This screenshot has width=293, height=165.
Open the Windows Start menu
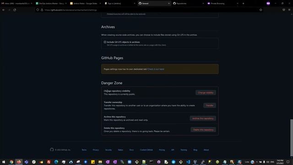click(x=4, y=162)
